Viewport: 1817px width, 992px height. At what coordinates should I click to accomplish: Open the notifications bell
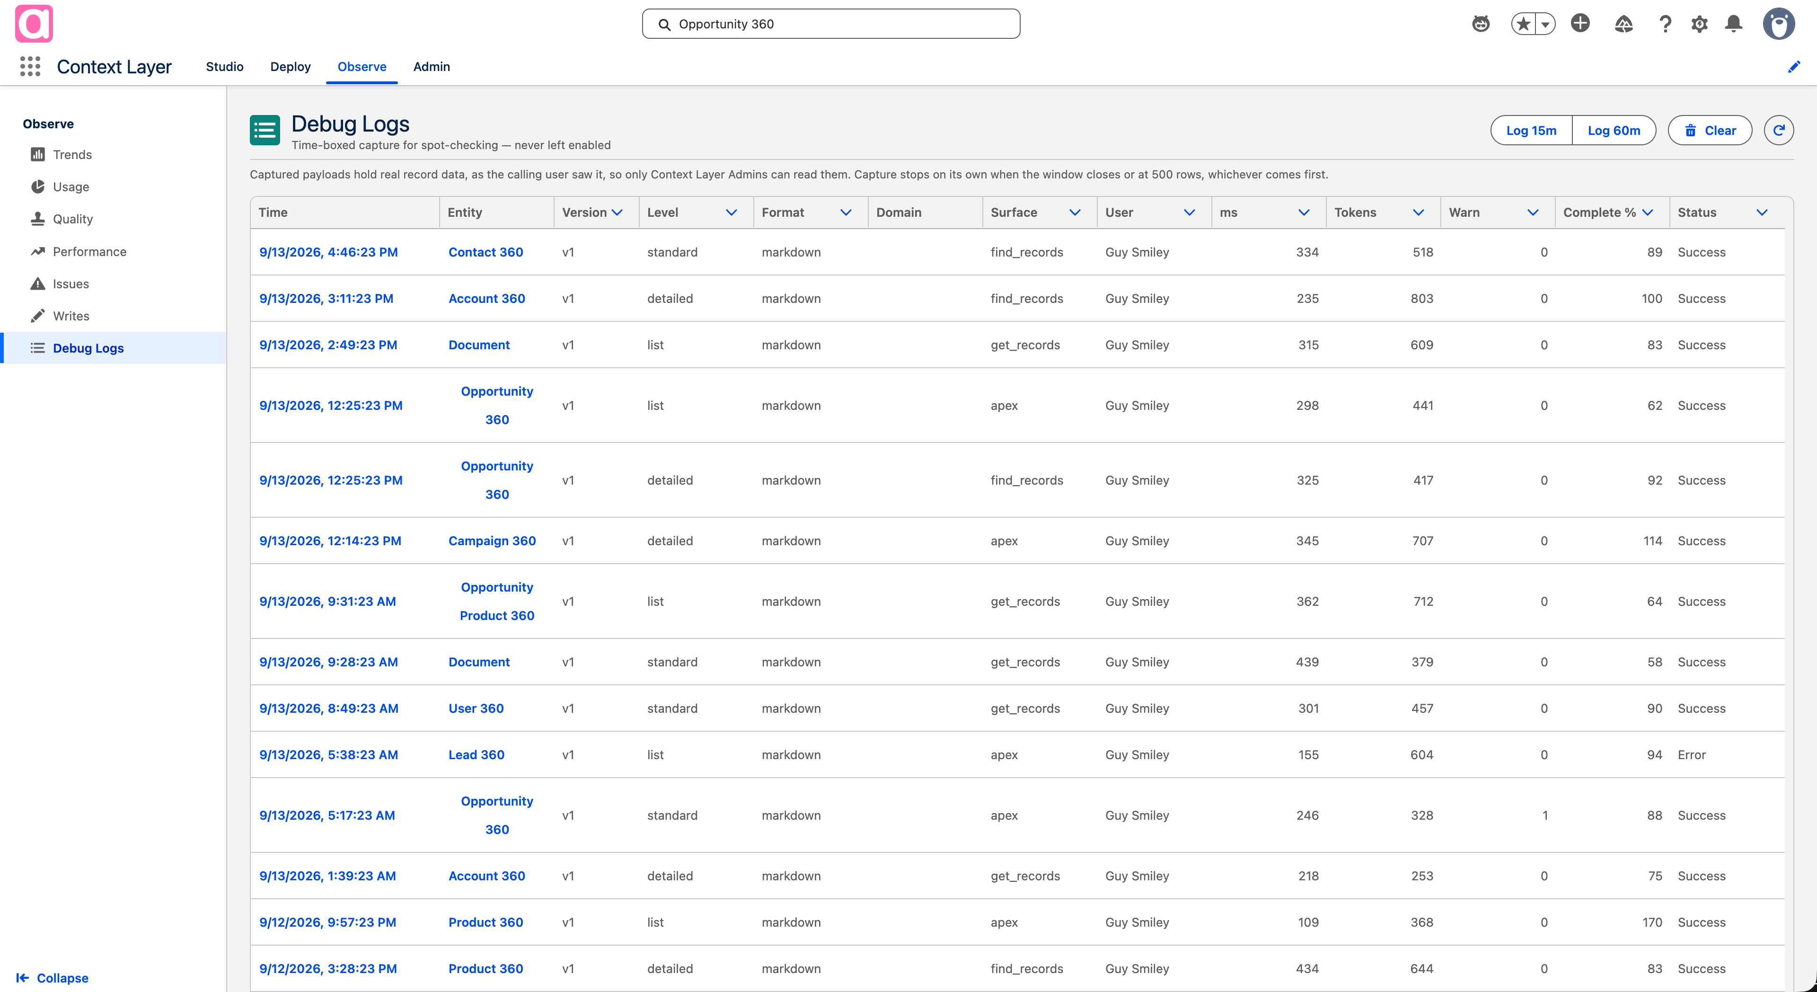[x=1734, y=24]
